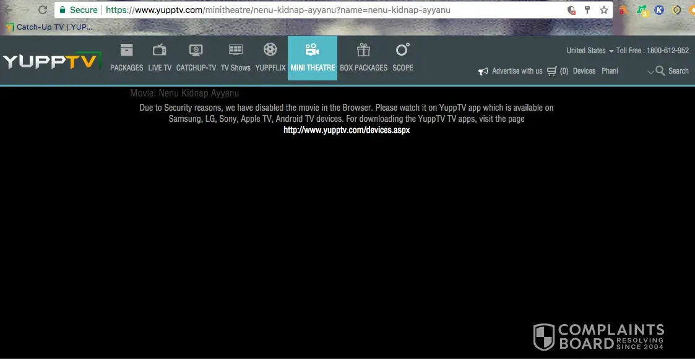The width and height of the screenshot is (695, 363).
Task: Select the LIVE TV menu label
Action: pos(160,68)
